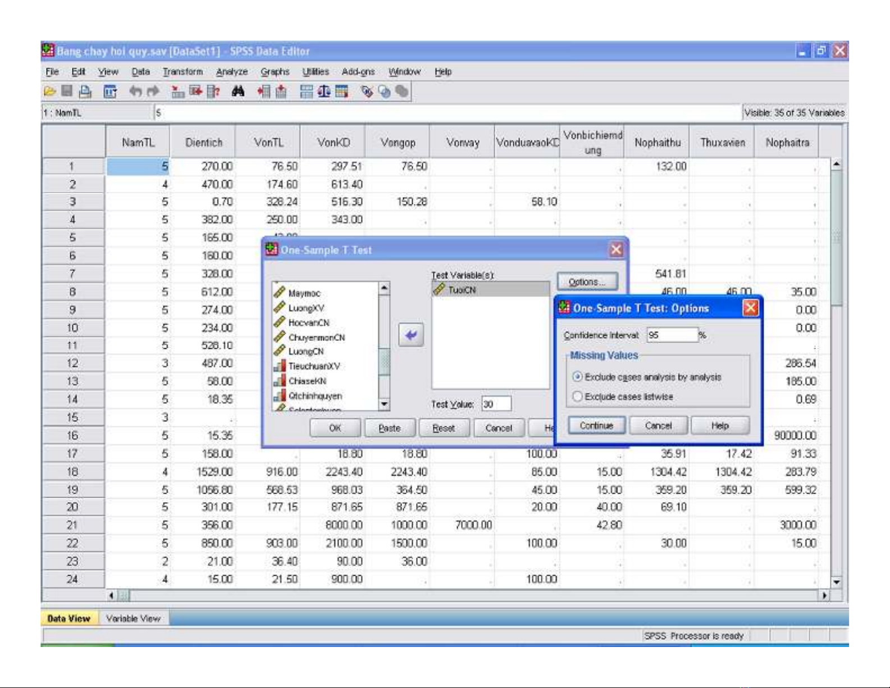Open the Analyze menu
890x688 pixels.
click(x=231, y=72)
